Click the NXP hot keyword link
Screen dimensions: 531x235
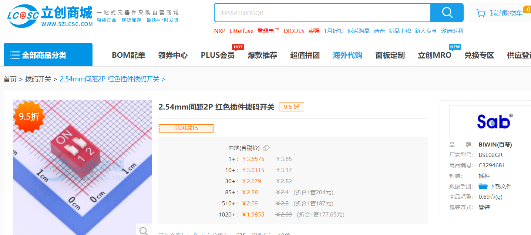point(219,31)
